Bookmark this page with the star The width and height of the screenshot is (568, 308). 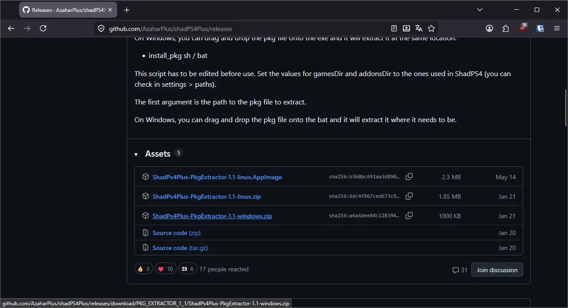click(431, 28)
